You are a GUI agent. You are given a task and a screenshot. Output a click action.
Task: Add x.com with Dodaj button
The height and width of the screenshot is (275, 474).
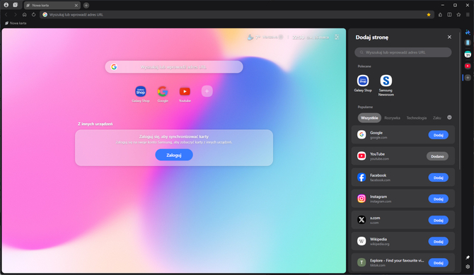439,220
